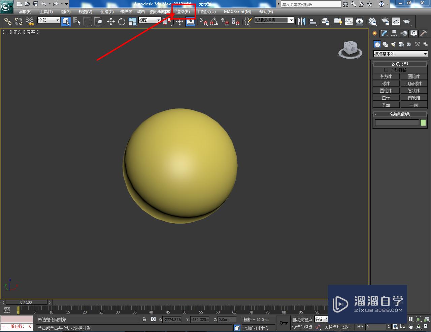Open Render Setup dialog

point(385,22)
